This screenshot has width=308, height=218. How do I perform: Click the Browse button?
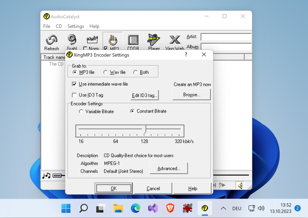tap(192, 95)
